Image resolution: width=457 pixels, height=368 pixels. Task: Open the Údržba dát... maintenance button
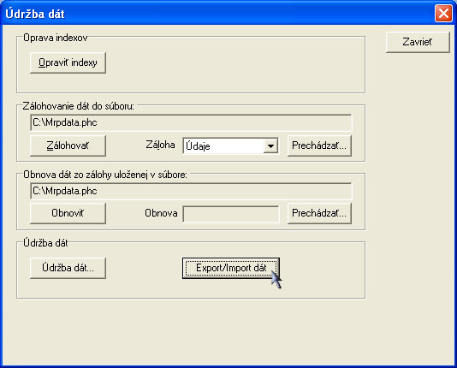pyautogui.click(x=68, y=268)
